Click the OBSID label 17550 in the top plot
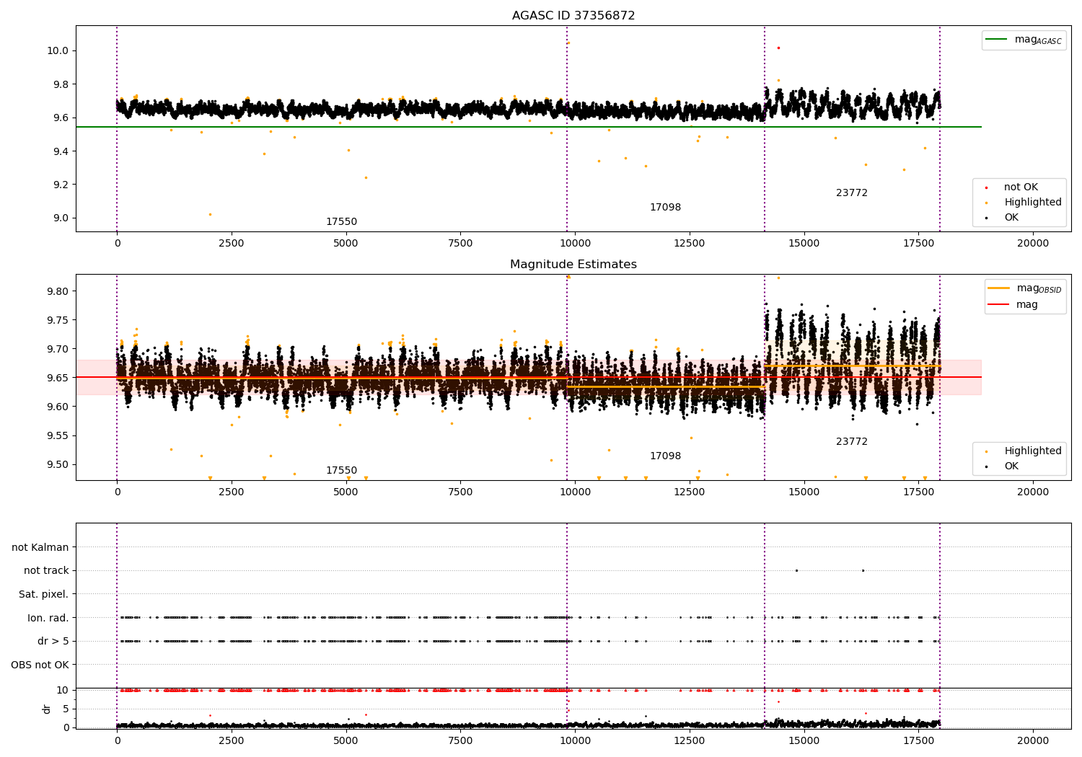 (341, 222)
